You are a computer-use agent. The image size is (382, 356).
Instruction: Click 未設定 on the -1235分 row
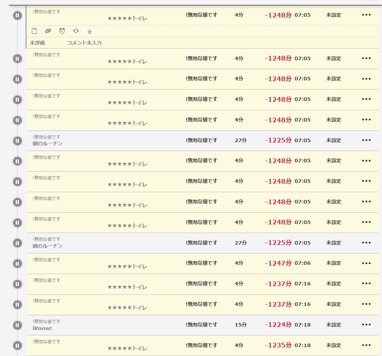[x=333, y=345]
